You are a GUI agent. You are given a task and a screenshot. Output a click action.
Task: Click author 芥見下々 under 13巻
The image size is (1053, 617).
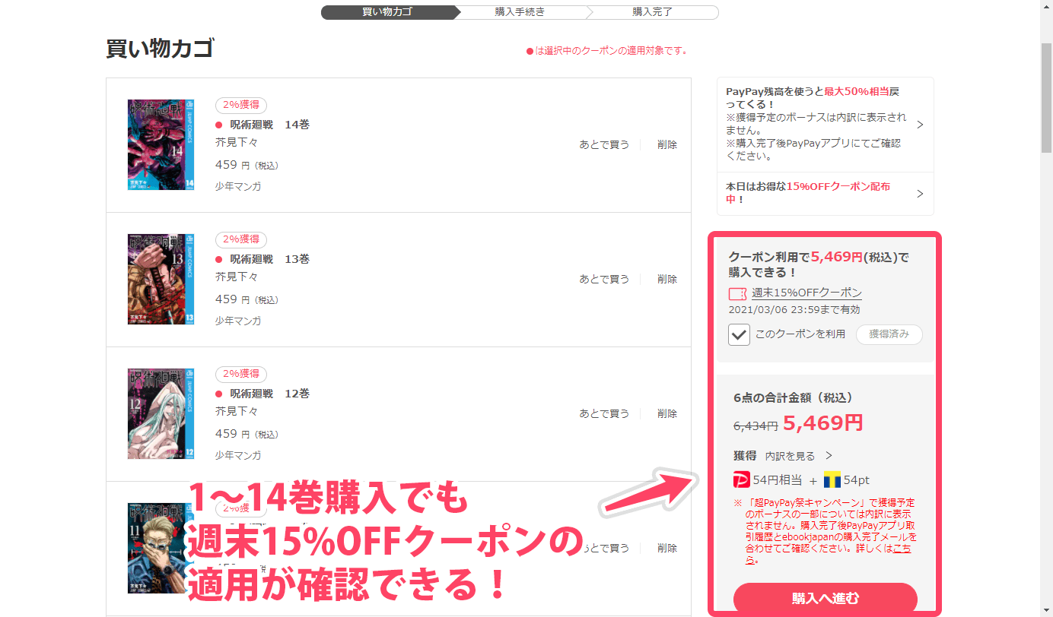pos(237,277)
